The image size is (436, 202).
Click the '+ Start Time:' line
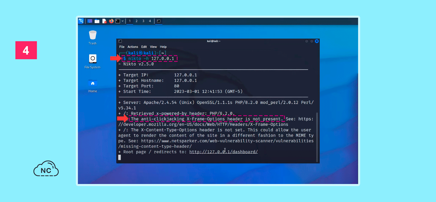(181, 91)
